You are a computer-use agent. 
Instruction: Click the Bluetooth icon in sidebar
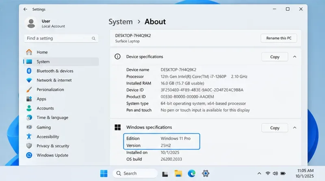coord(29,71)
